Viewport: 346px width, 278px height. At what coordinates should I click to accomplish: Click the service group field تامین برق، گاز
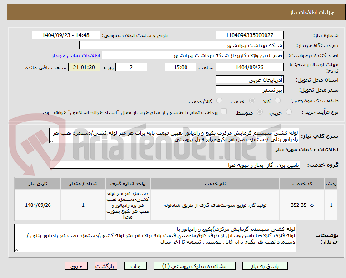[175, 165]
